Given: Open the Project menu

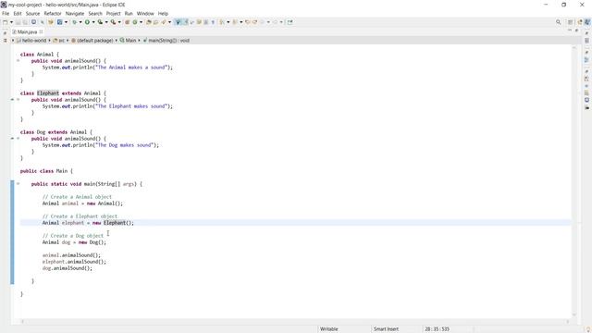Looking at the screenshot, I should 113,13.
